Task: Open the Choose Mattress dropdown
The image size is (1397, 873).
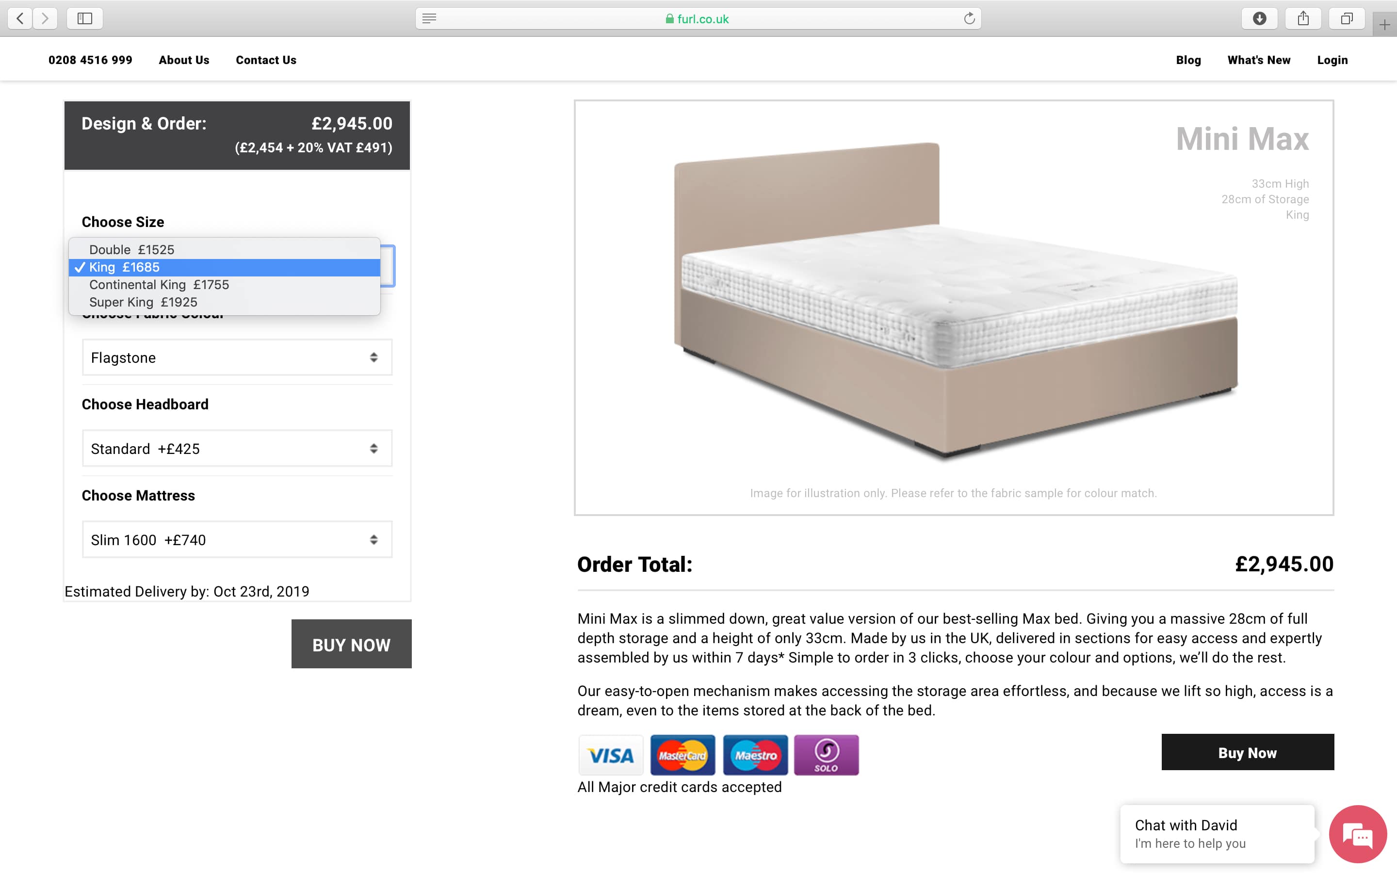Action: [237, 539]
